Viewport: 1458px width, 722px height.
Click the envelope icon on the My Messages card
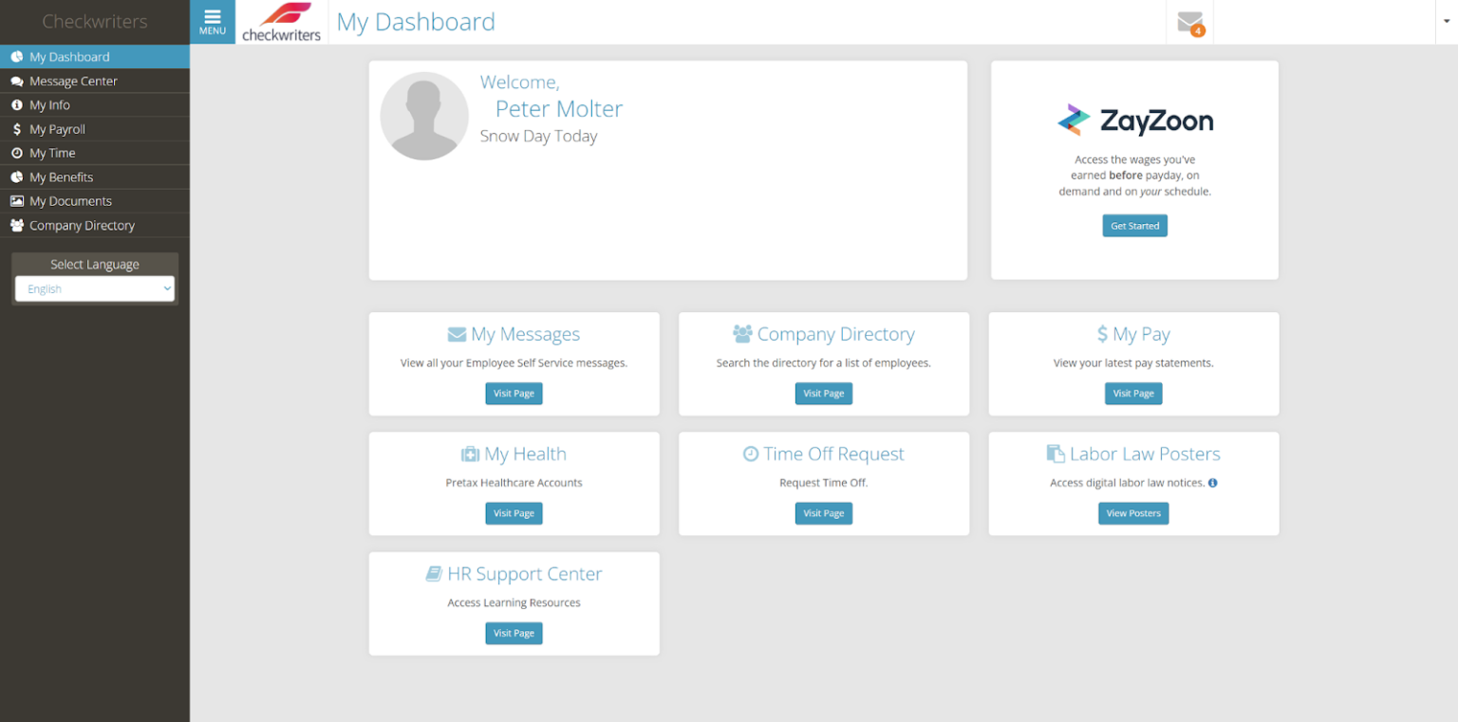click(455, 333)
